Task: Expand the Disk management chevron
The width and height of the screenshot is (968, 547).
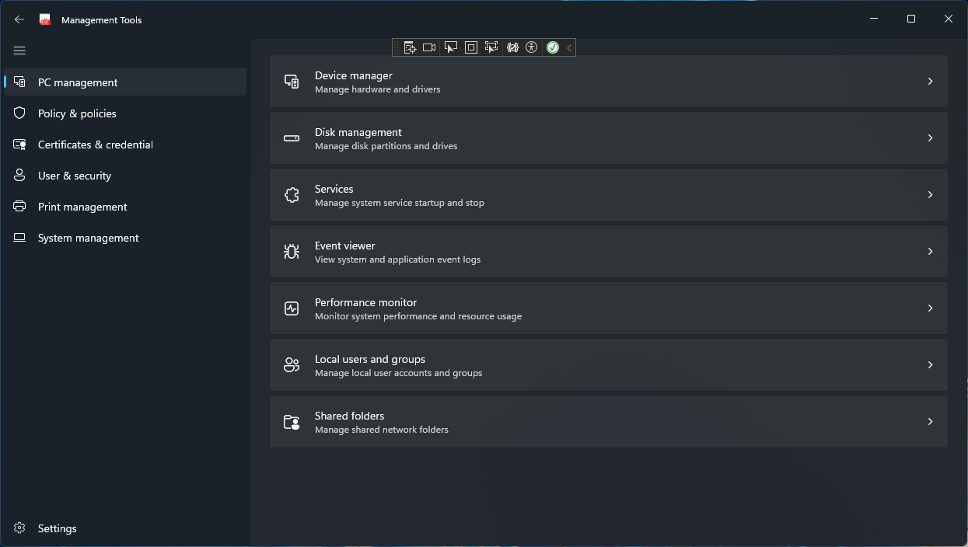Action: (x=930, y=138)
